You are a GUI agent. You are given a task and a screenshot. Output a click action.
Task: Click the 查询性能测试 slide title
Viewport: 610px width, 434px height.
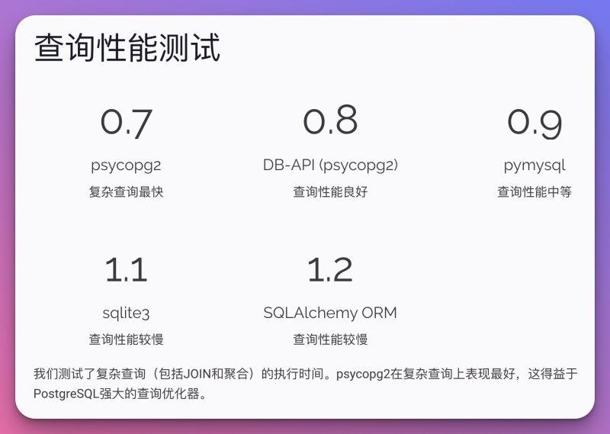[127, 49]
